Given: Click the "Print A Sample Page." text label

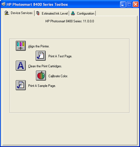Looking at the screenshot, I should pyautogui.click(x=42, y=86).
